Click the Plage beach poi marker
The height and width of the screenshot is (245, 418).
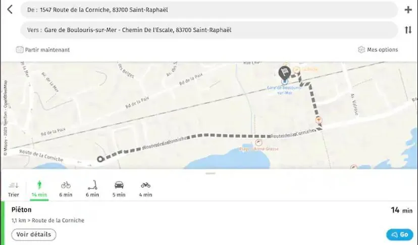point(258,142)
